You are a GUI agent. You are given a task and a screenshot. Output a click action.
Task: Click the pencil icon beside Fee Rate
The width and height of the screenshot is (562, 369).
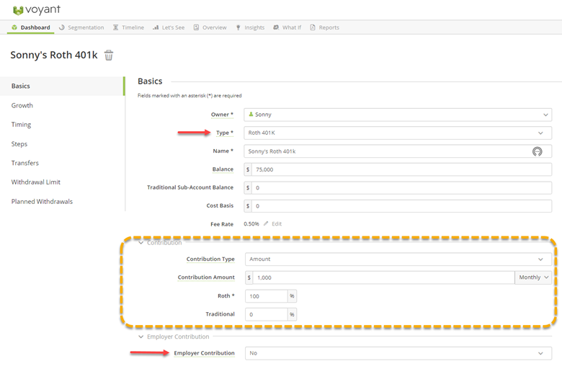point(266,223)
